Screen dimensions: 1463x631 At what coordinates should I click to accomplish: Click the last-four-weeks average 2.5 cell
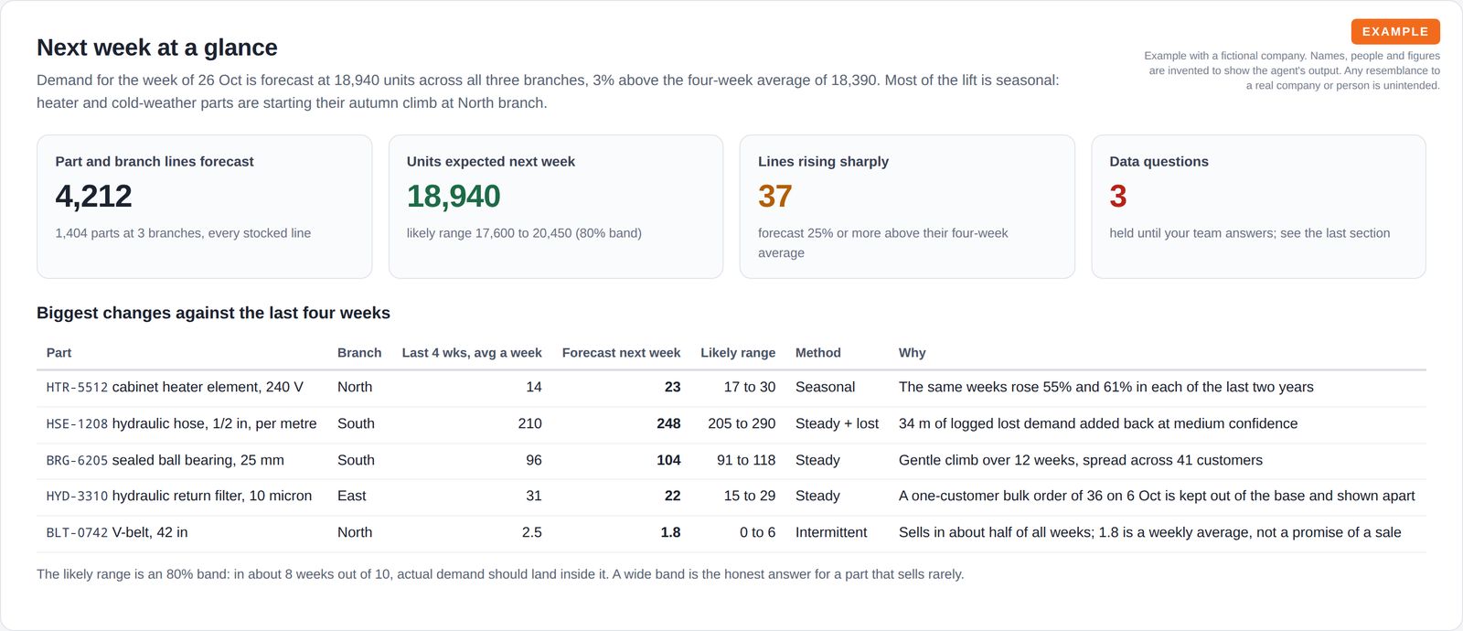pos(531,533)
